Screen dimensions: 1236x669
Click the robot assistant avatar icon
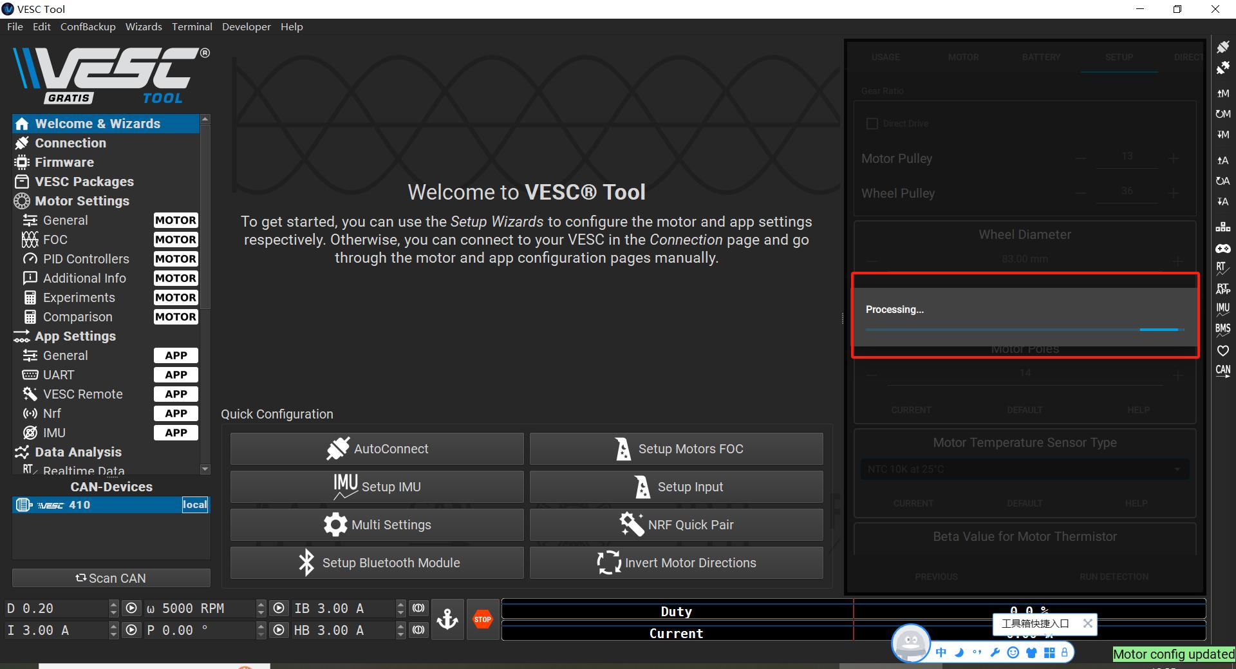[x=910, y=643]
